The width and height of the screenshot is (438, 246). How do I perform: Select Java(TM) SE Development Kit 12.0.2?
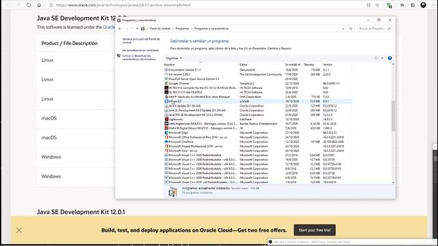click(x=258, y=115)
